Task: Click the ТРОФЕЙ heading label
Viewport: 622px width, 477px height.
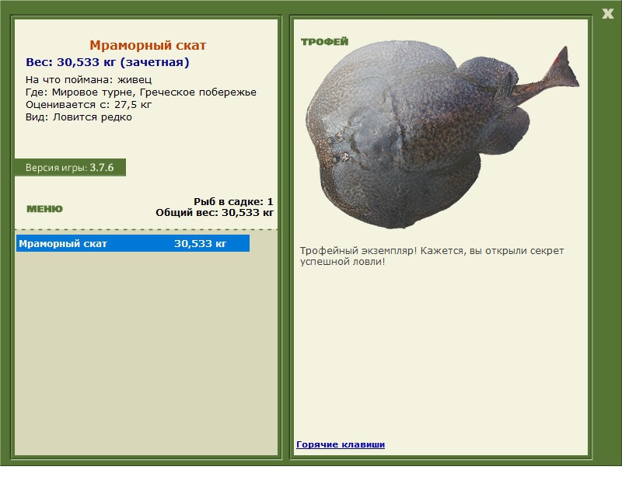Action: click(x=324, y=42)
